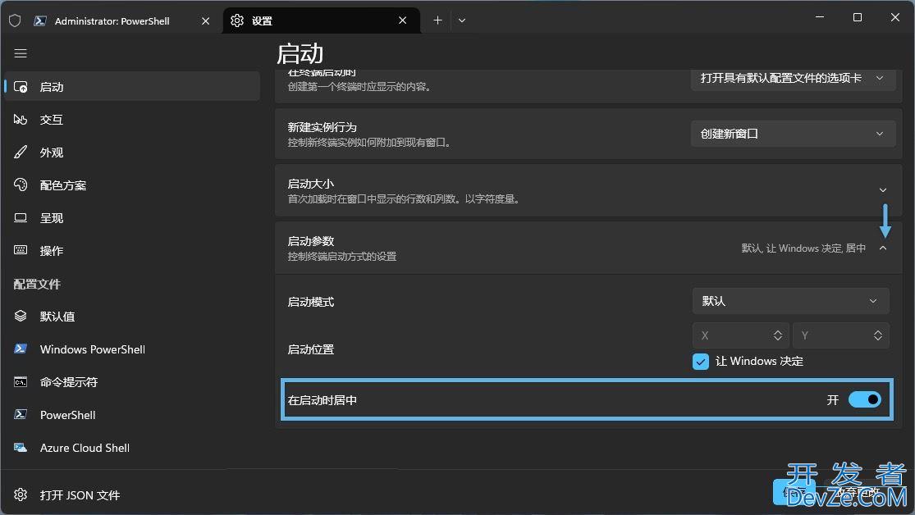
Task: Click the gear icon beside 打开 JSON 文件
Action: pyautogui.click(x=21, y=494)
